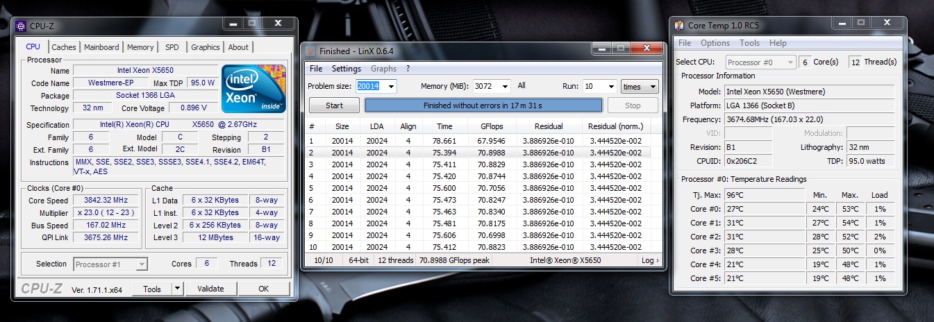Minimize the LinX window

click(602, 49)
